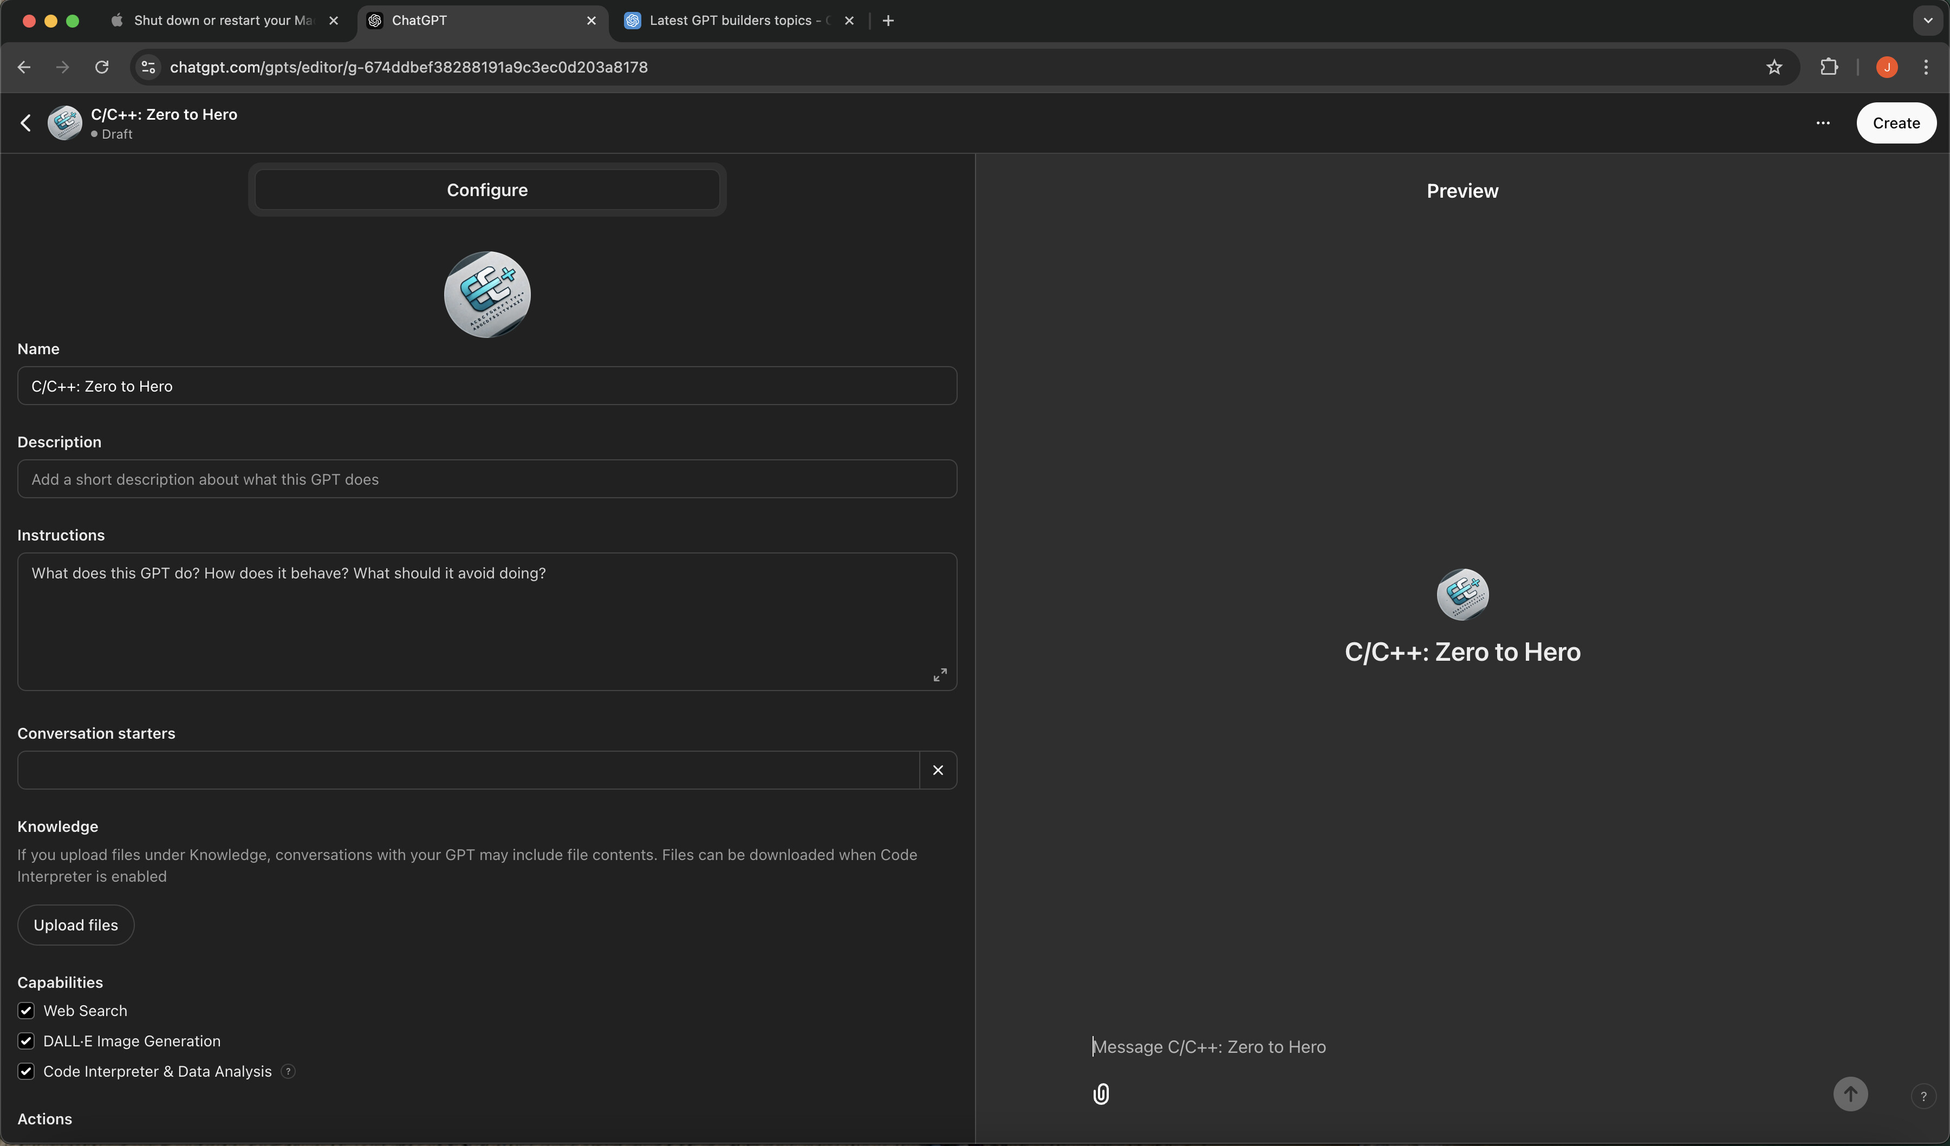Remove the empty conversation starter
This screenshot has height=1146, width=1950.
pyautogui.click(x=938, y=770)
